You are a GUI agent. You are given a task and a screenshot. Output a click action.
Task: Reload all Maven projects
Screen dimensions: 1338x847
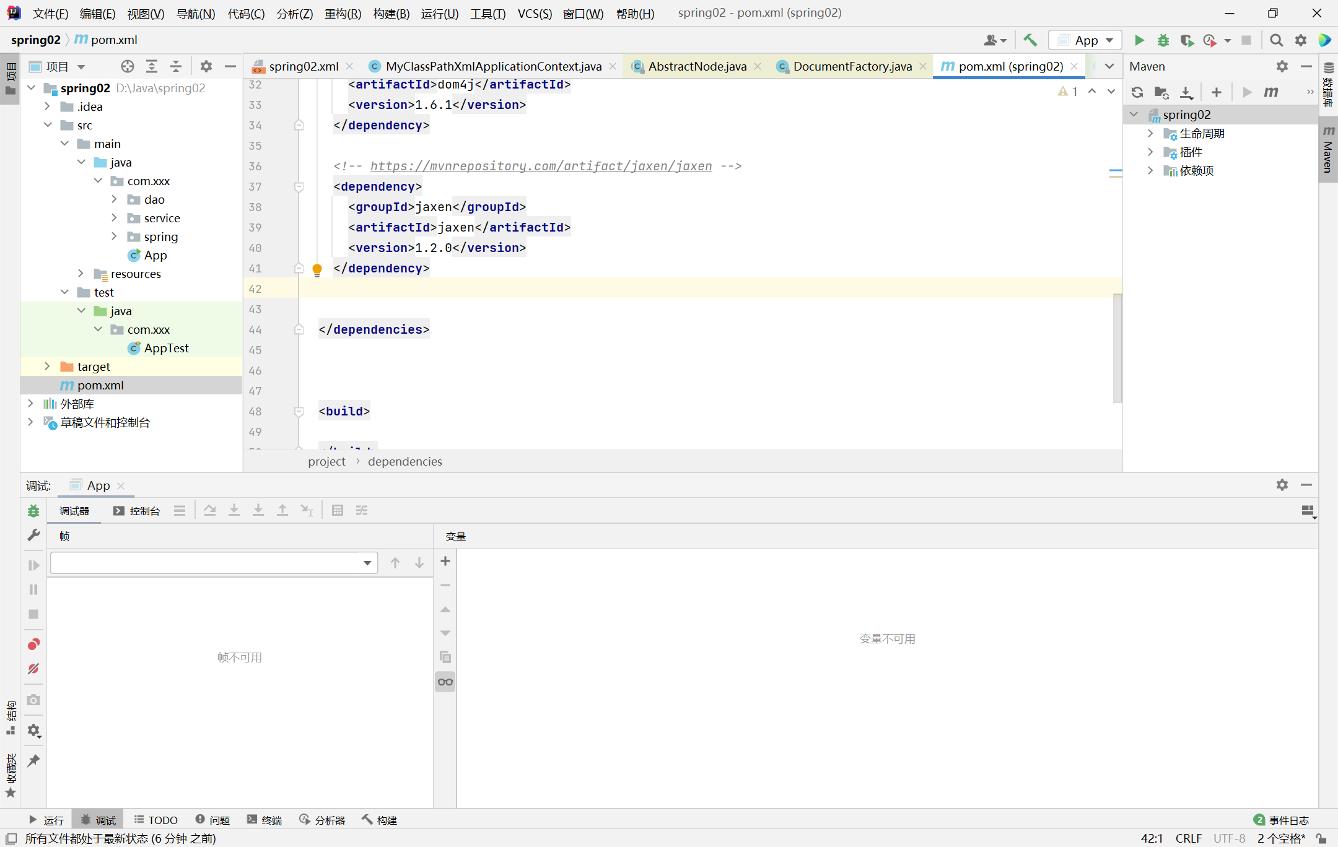pyautogui.click(x=1137, y=92)
